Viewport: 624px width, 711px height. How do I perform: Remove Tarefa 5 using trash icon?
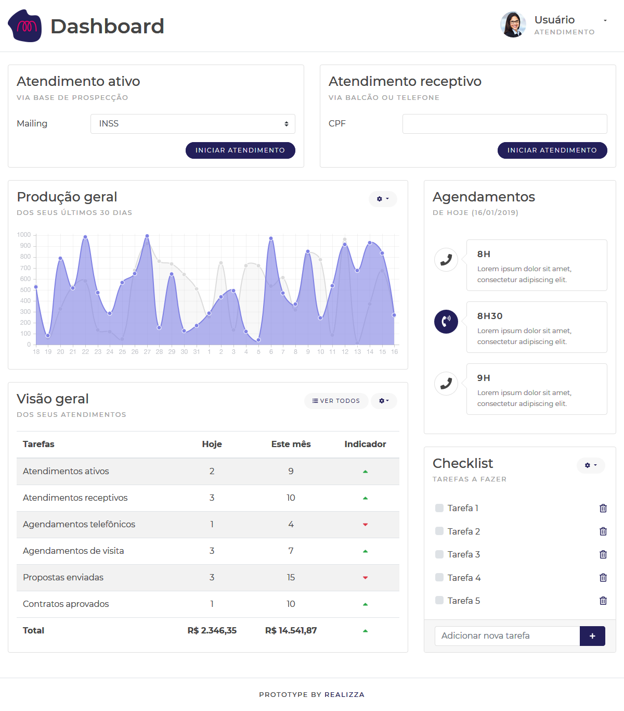603,601
